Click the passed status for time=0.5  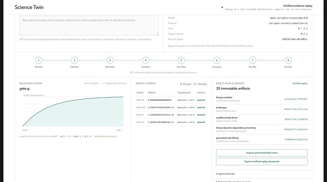[201, 107]
